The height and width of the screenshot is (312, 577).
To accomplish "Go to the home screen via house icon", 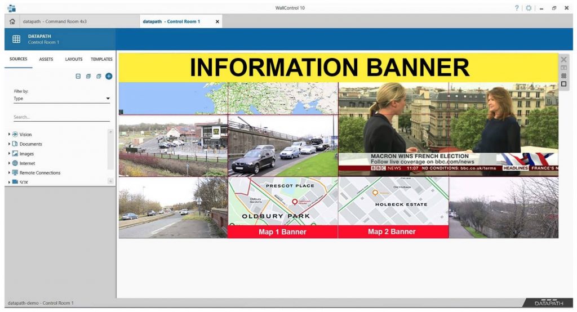I will [12, 21].
